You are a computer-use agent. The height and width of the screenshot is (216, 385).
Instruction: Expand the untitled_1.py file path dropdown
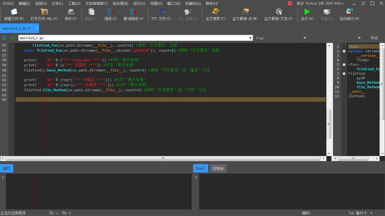pos(251,38)
